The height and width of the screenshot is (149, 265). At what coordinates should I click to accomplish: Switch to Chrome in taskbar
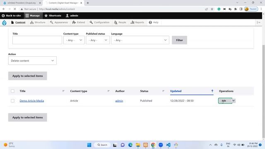153,145
